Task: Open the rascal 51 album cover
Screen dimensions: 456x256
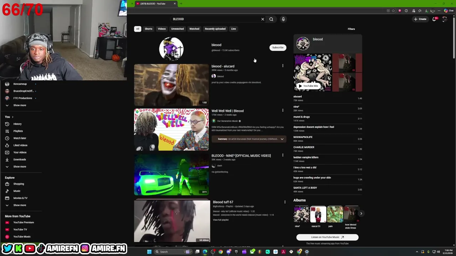Action: point(318,214)
